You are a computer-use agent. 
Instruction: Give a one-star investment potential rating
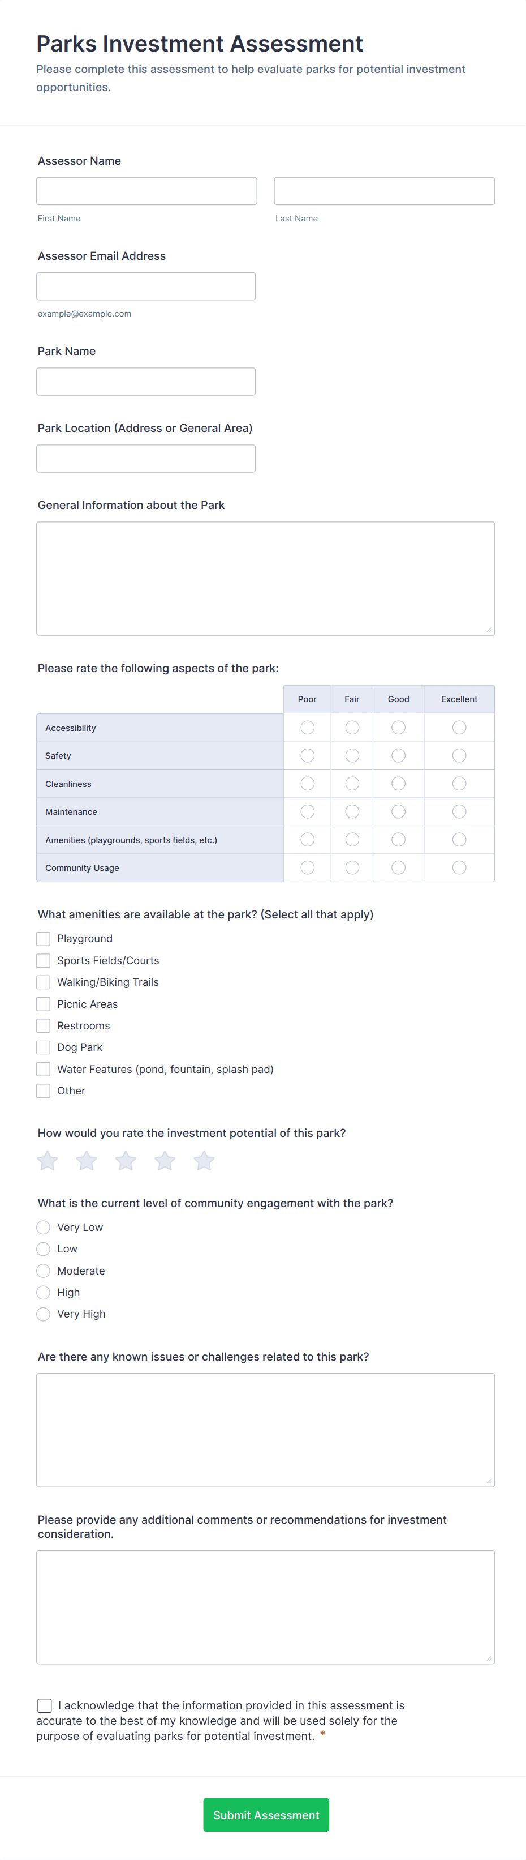47,1160
